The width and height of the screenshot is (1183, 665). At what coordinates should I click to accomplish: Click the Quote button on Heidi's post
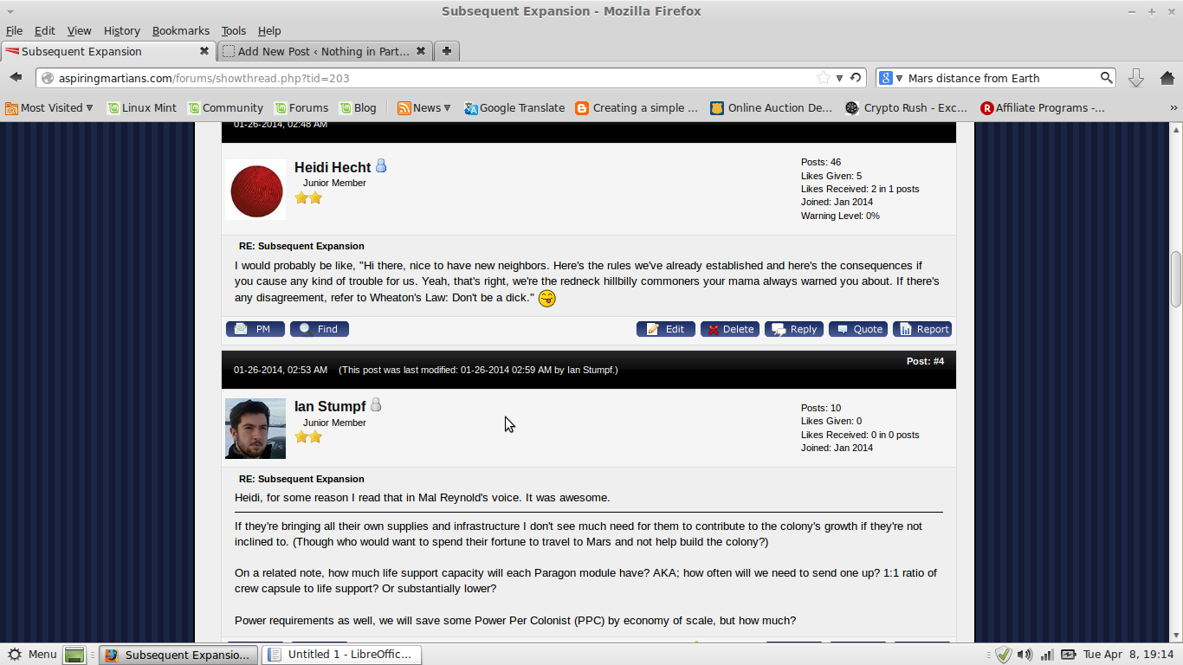[x=858, y=329]
